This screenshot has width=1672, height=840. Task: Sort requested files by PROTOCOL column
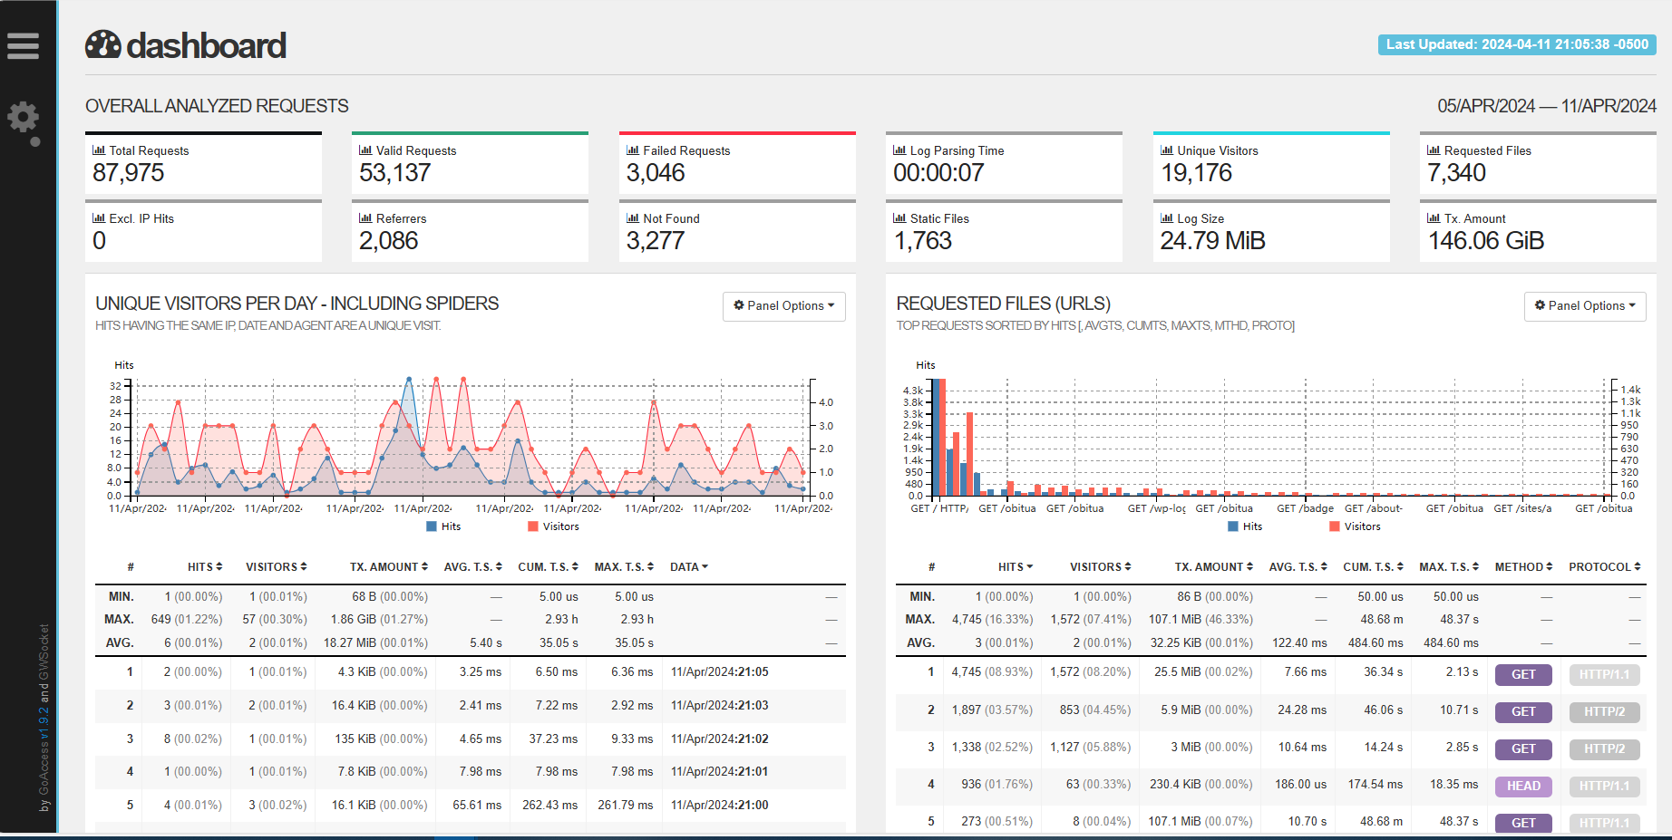(1605, 567)
